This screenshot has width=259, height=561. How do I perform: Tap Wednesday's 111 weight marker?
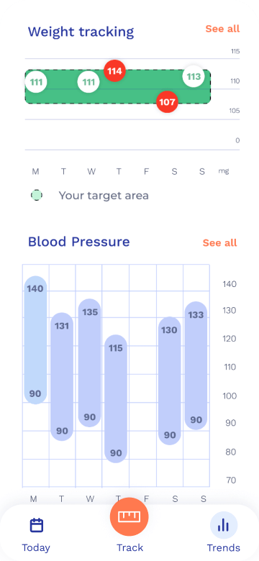point(88,82)
